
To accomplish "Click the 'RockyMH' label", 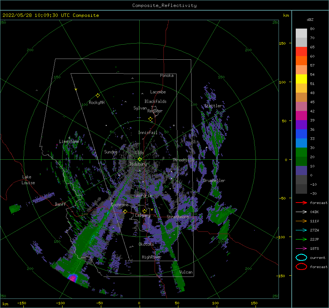I will pos(97,103).
